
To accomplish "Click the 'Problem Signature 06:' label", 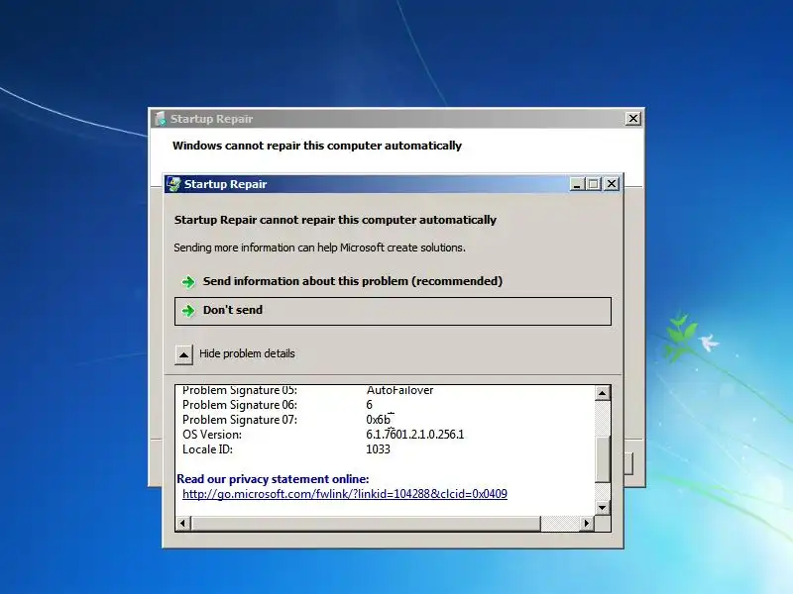I will (x=240, y=405).
